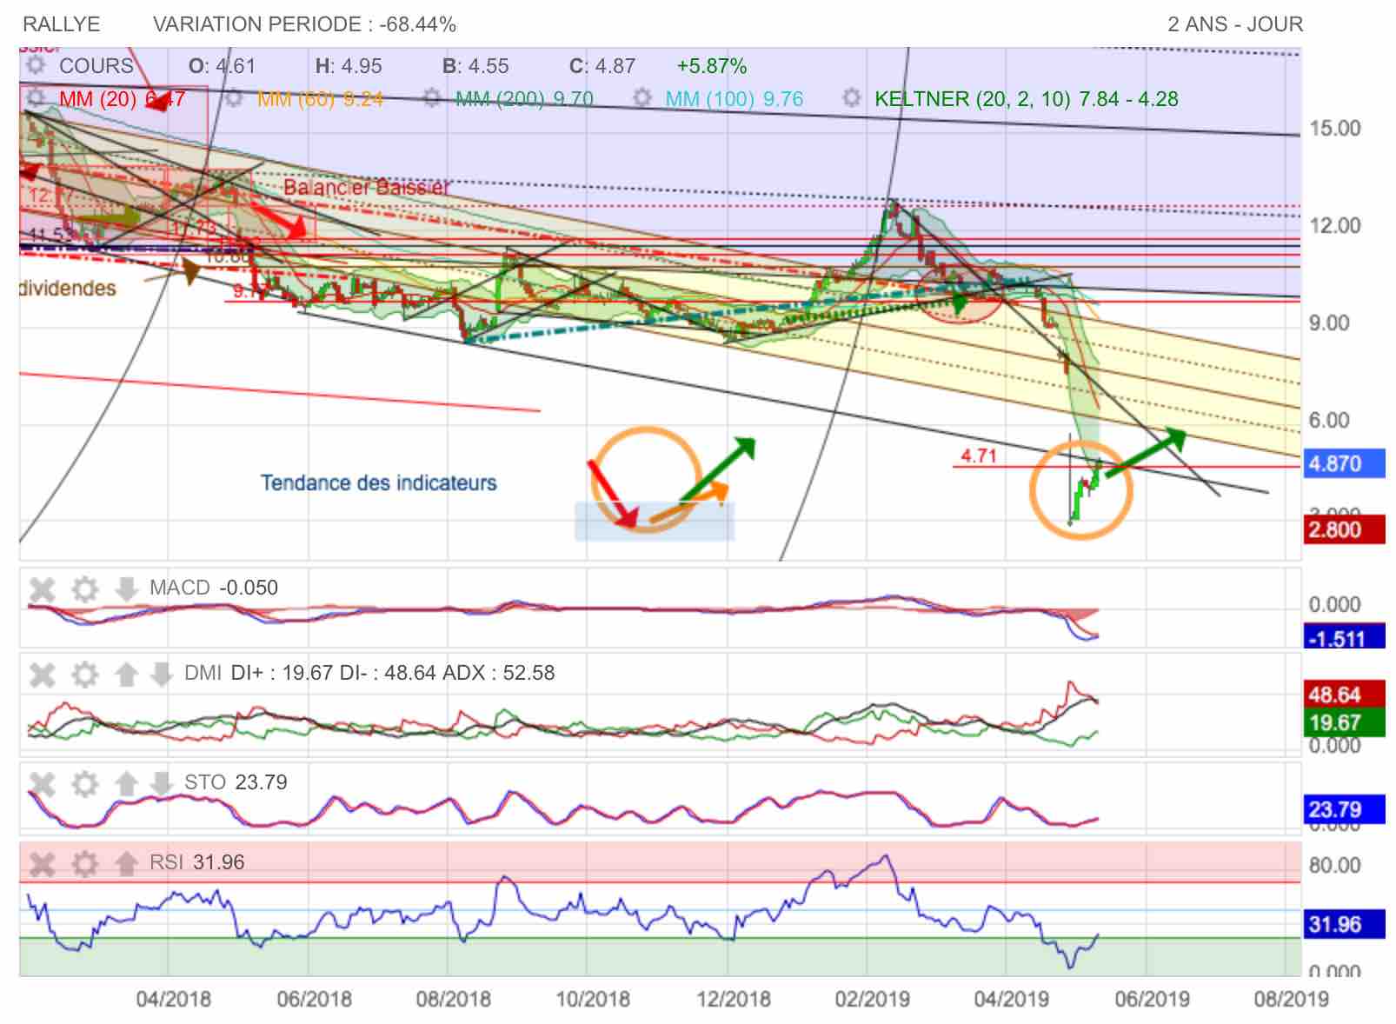Click the 06/2018 date axis label
1396x1024 pixels.
pyautogui.click(x=314, y=999)
